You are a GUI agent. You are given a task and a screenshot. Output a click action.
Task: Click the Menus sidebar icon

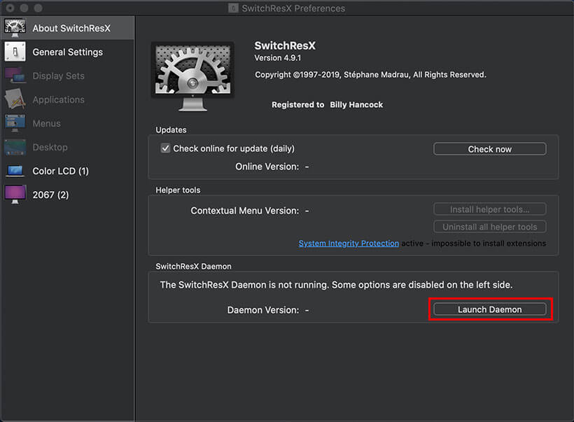click(x=15, y=123)
